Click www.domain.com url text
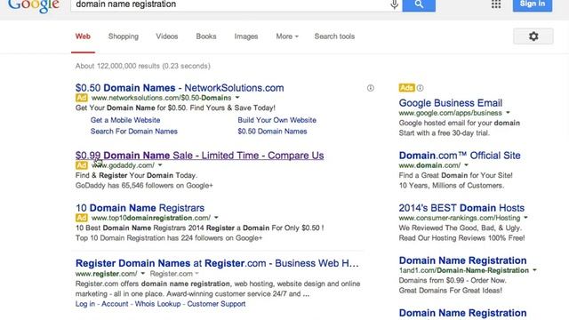Screen dimensions: 569x320 (429, 165)
